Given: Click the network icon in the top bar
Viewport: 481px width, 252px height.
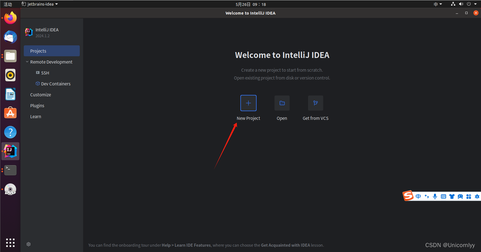Looking at the screenshot, I should click(x=453, y=4).
